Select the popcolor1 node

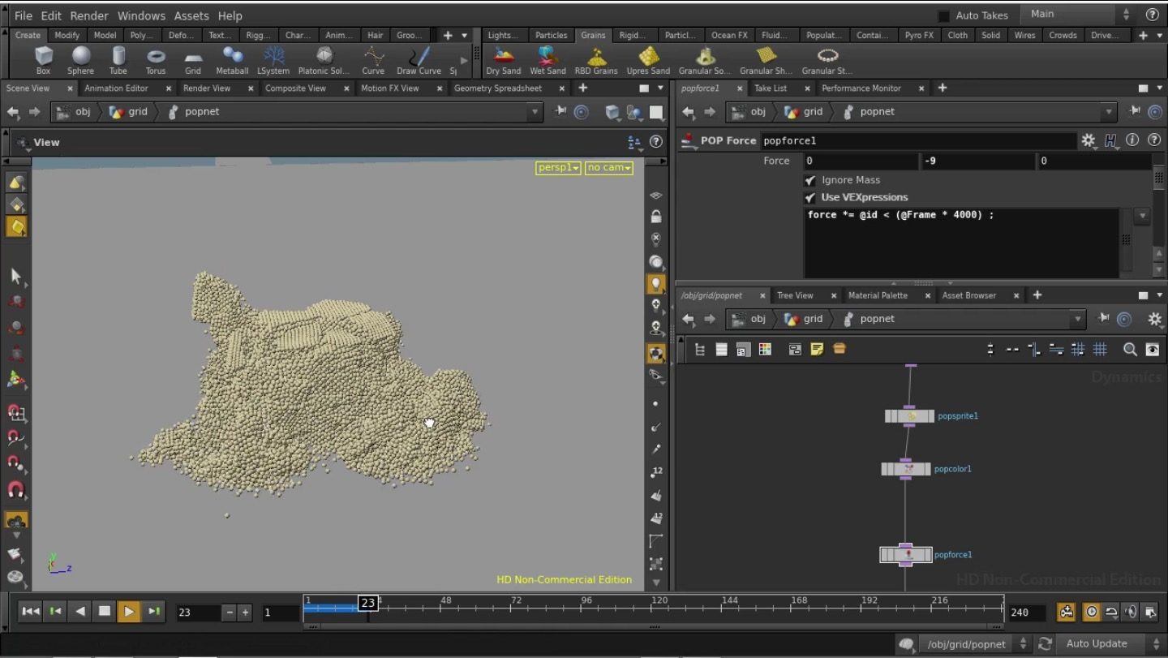click(906, 469)
